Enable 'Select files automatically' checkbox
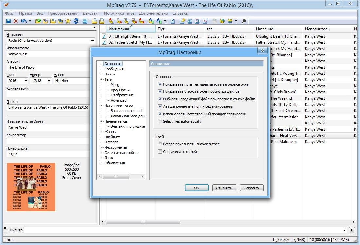This screenshot has width=360, height=245. (160, 121)
